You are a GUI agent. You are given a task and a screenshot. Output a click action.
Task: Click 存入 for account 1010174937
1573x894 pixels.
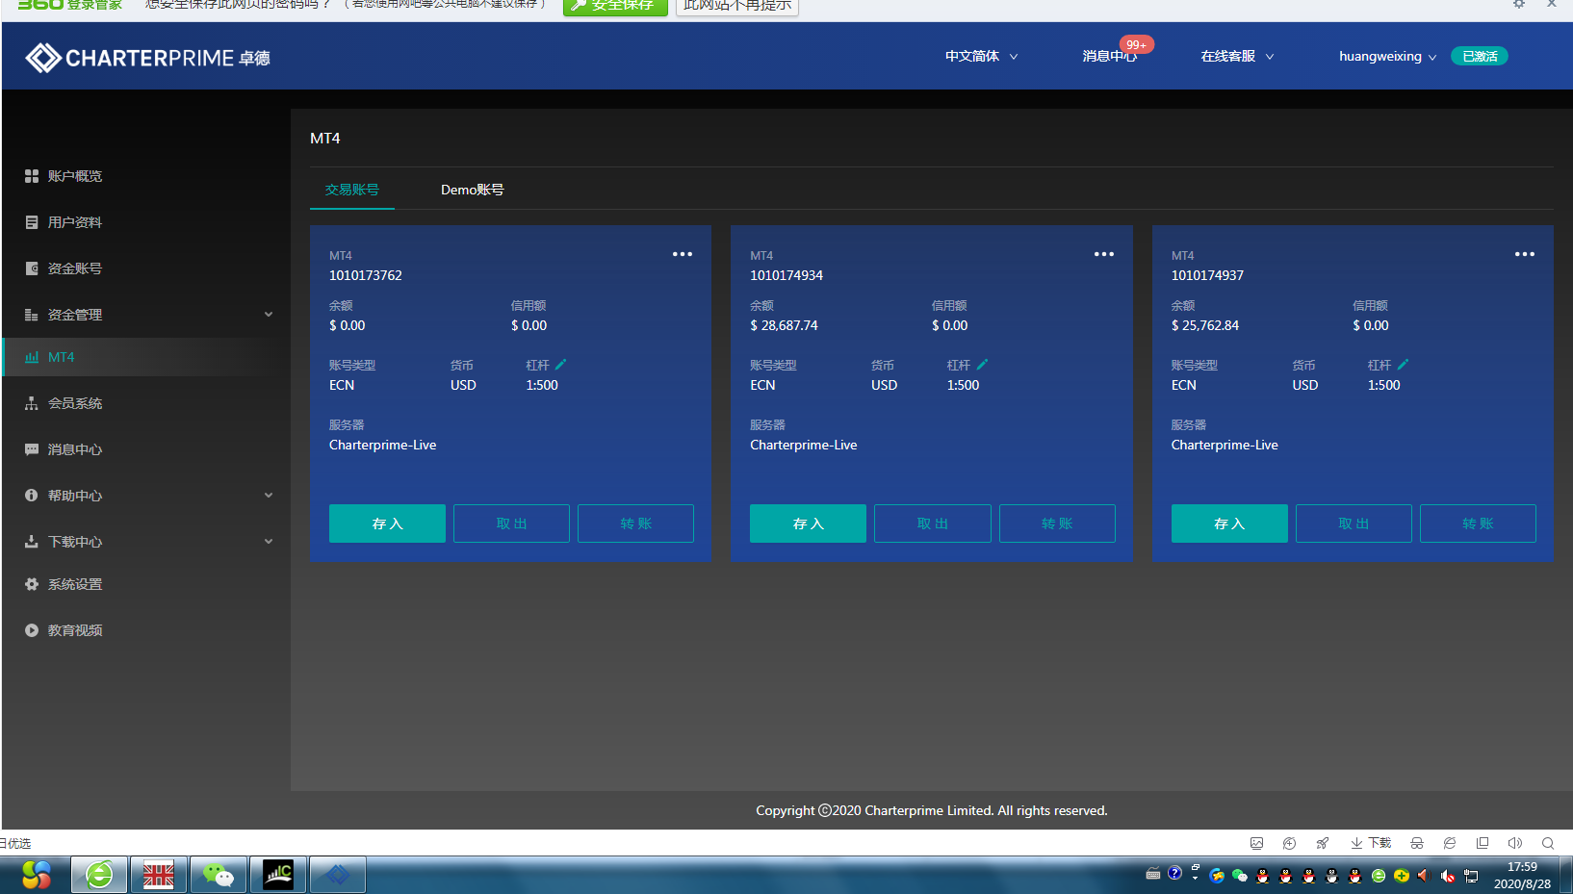(1229, 524)
